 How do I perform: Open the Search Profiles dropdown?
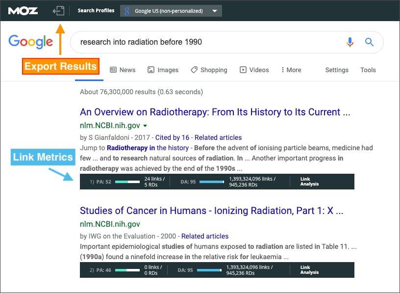point(171,11)
